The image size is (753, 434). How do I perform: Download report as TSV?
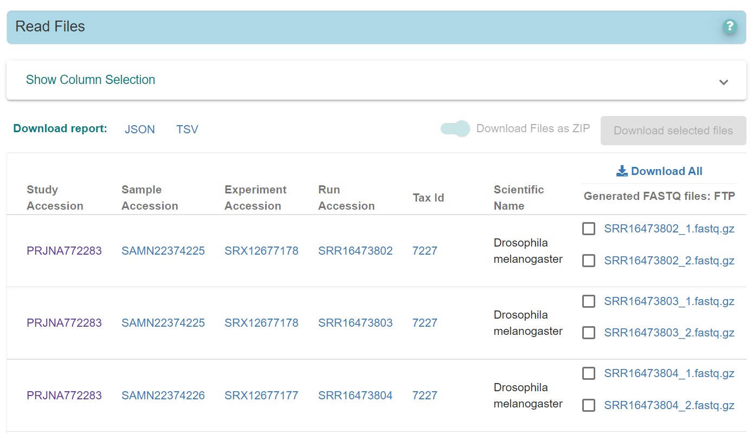pos(187,129)
